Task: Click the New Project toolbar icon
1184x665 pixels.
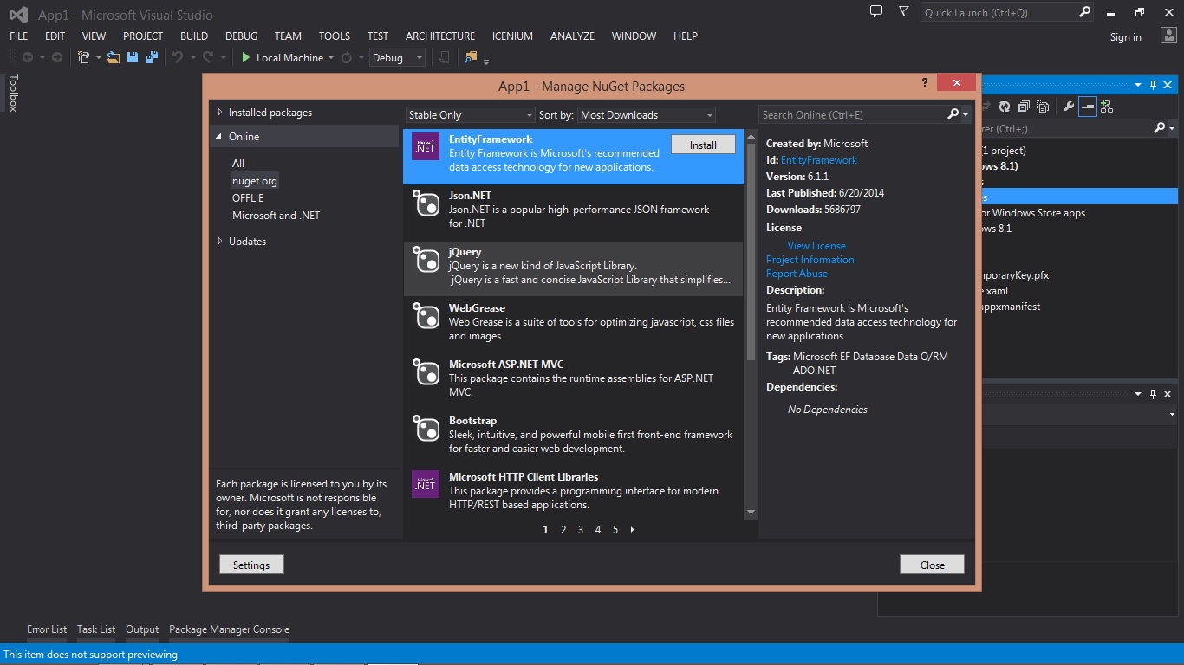Action: point(84,57)
